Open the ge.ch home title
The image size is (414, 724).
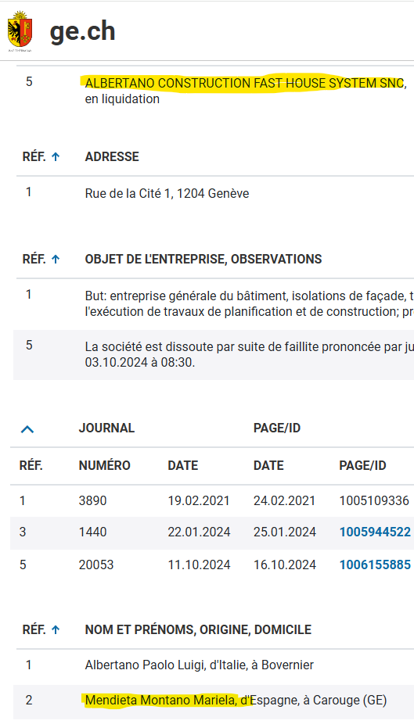pos(82,32)
